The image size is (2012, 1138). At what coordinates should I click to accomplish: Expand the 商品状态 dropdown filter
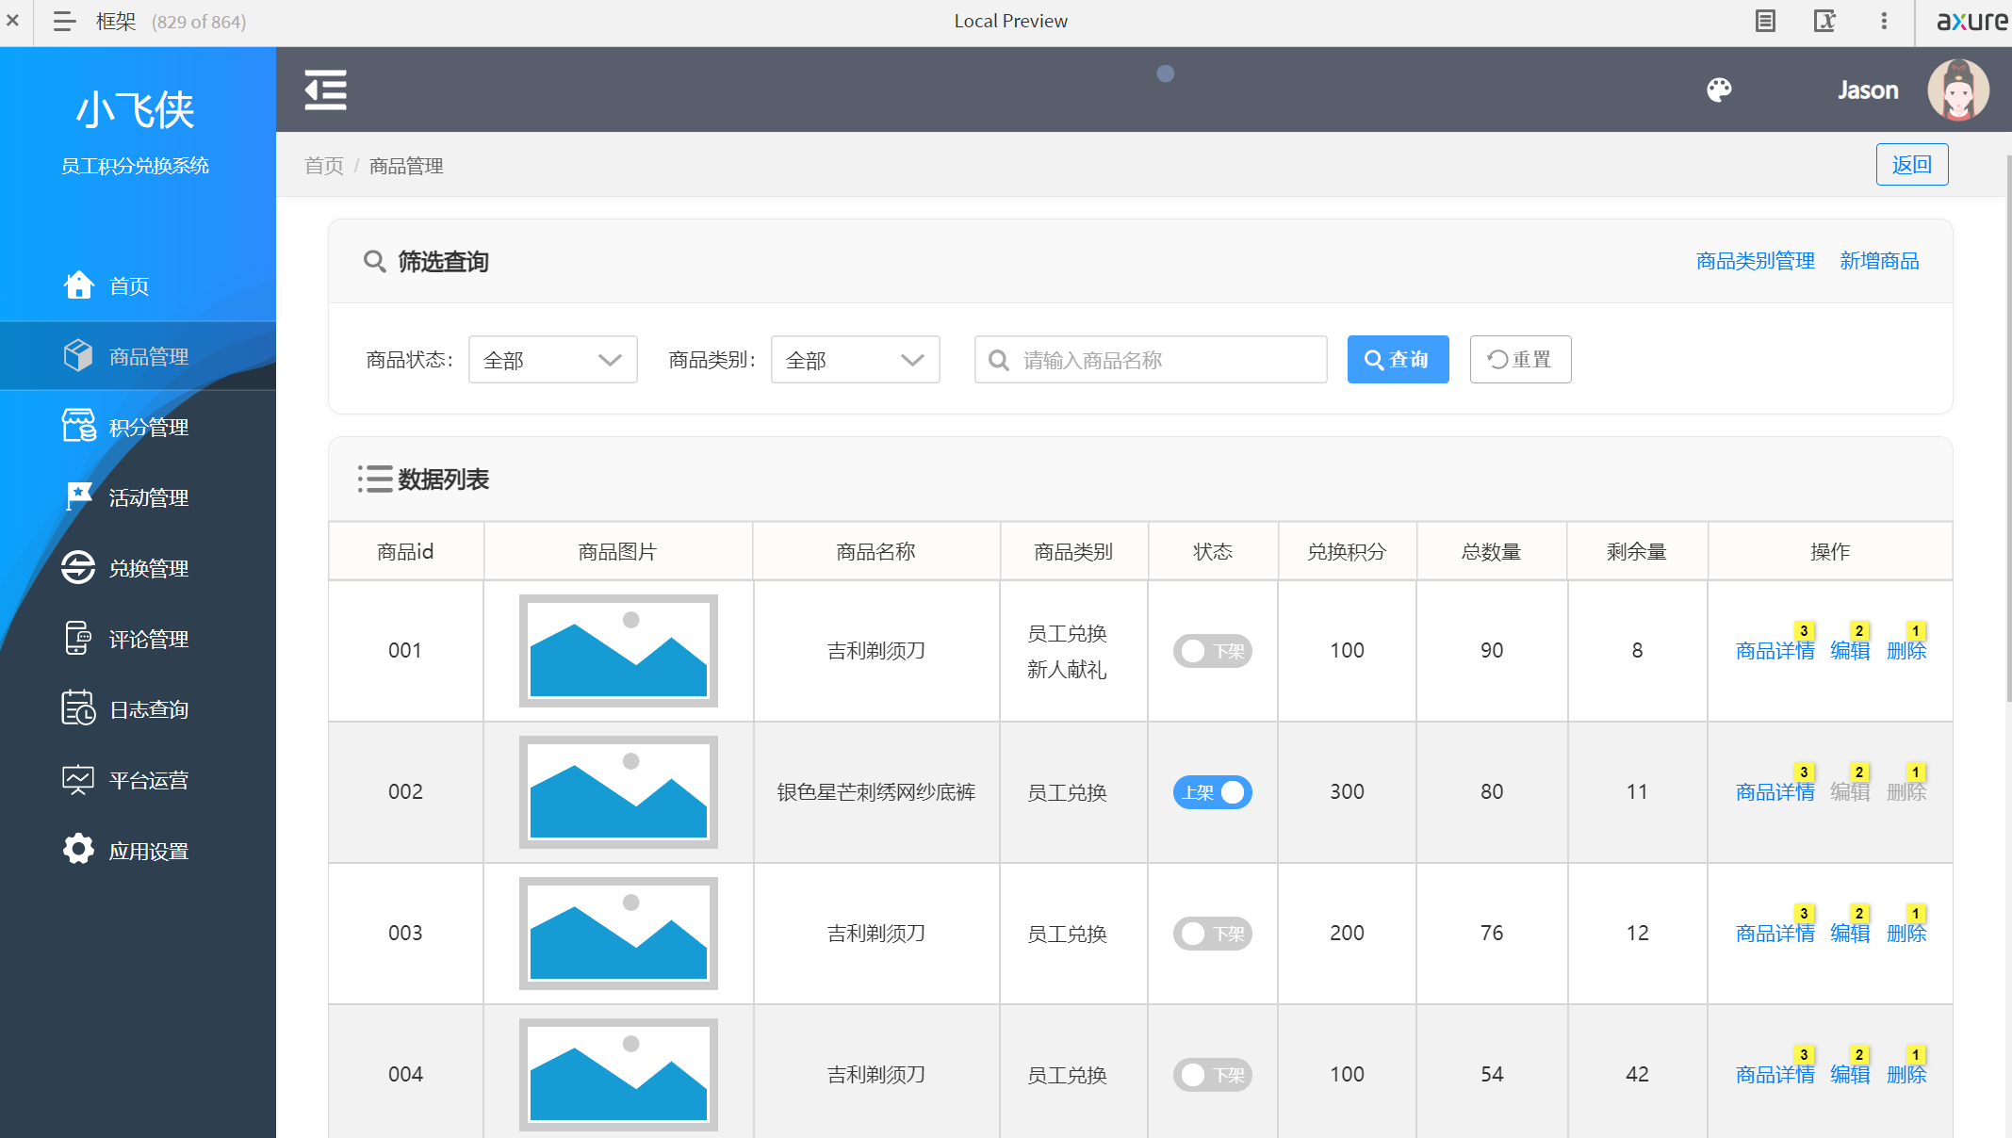pos(550,359)
